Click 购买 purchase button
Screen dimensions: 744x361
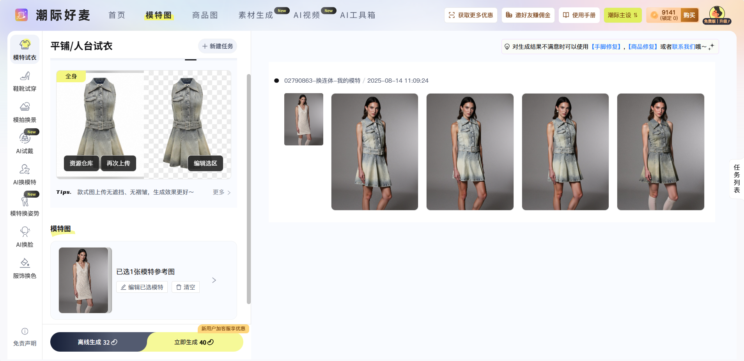click(x=689, y=15)
